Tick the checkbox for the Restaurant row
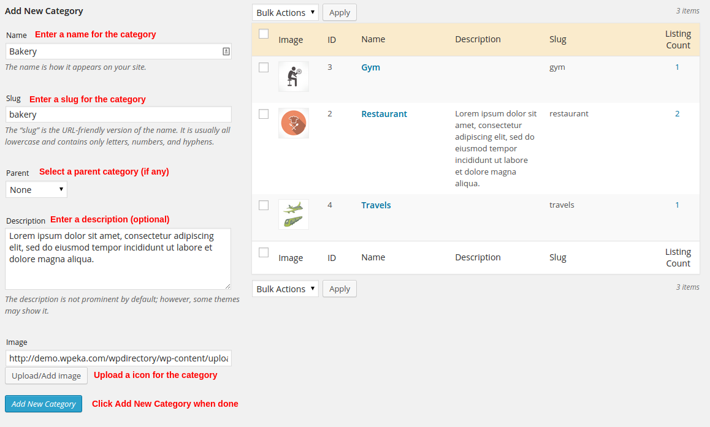 point(264,114)
